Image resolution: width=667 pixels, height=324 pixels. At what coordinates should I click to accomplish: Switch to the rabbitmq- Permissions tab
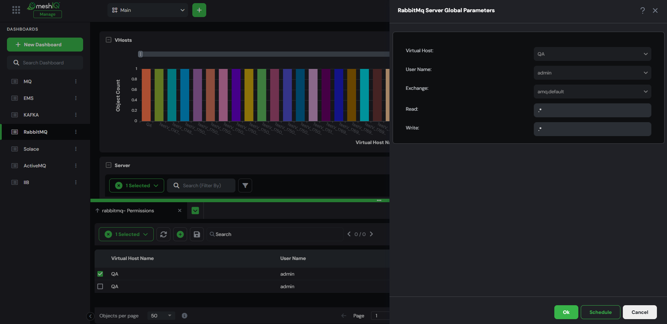128,211
